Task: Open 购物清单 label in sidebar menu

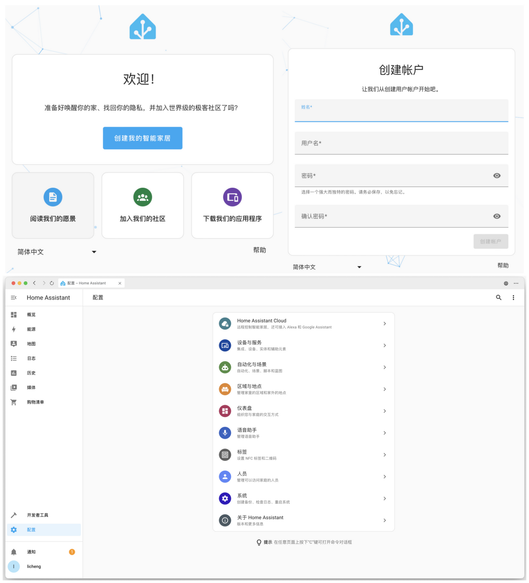Action: point(35,402)
